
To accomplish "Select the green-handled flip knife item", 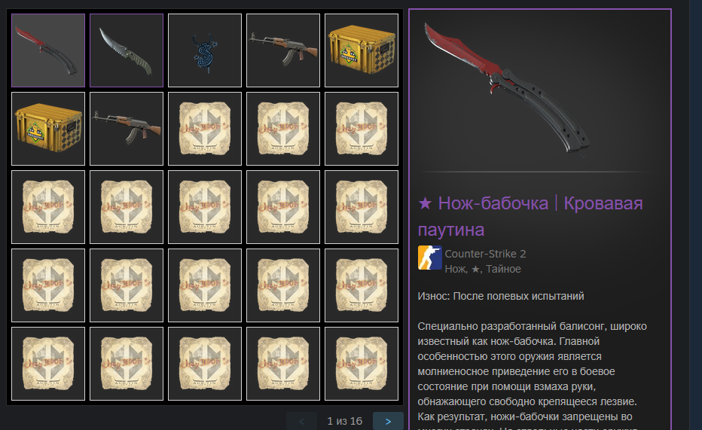I will (x=127, y=50).
